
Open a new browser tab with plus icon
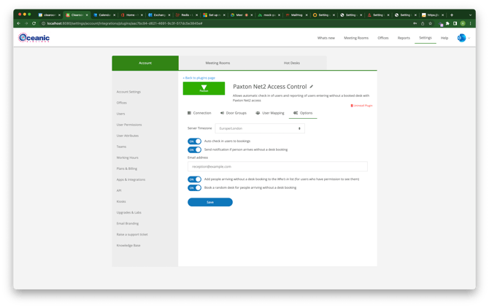pos(429,14)
